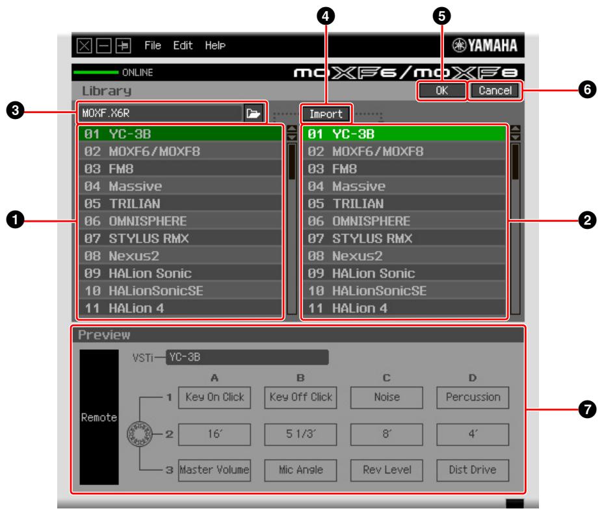This screenshot has width=604, height=513.
Task: Click left list scroll up arrow
Action: pyautogui.click(x=292, y=129)
